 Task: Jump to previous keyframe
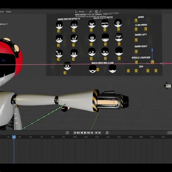coord(78,133)
